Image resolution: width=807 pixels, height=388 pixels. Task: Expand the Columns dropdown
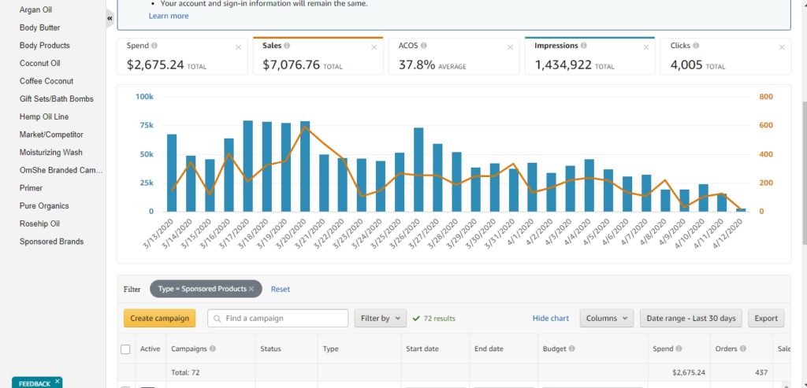pyautogui.click(x=606, y=318)
